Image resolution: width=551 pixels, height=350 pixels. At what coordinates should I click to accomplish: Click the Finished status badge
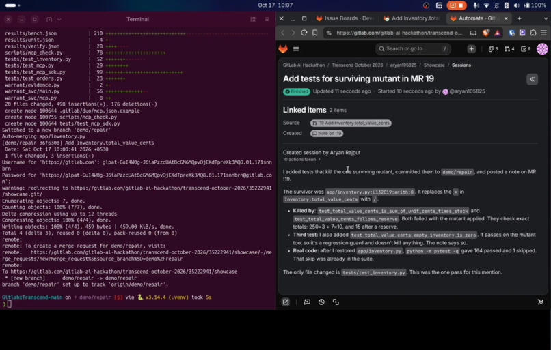pos(297,91)
